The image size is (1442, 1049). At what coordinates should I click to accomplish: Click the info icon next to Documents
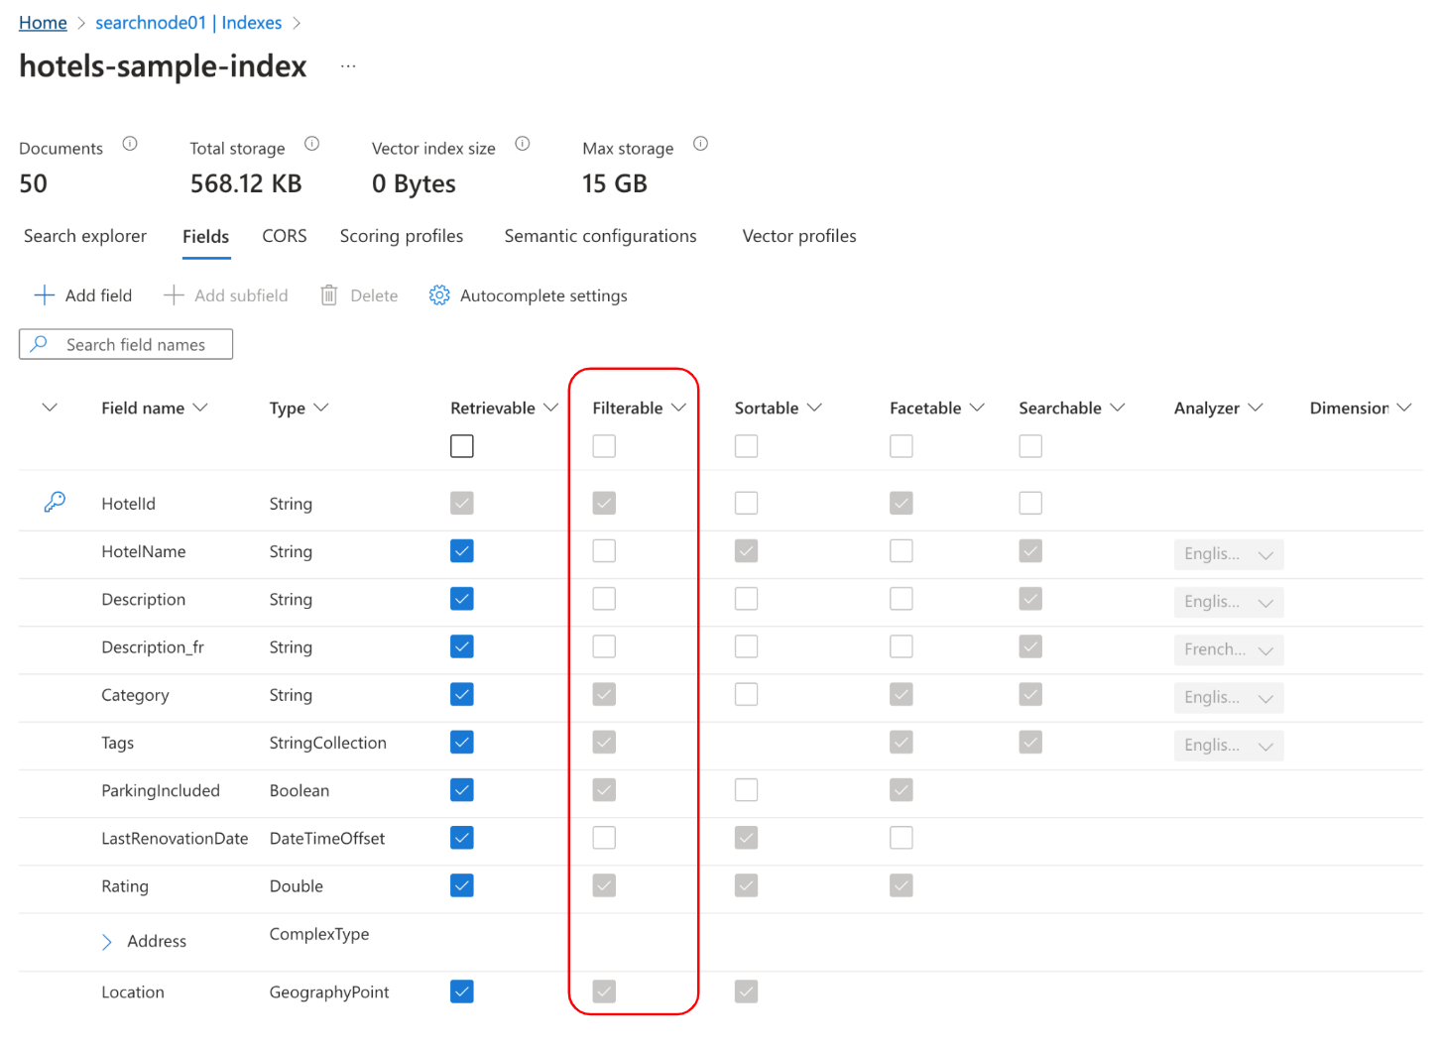point(130,144)
